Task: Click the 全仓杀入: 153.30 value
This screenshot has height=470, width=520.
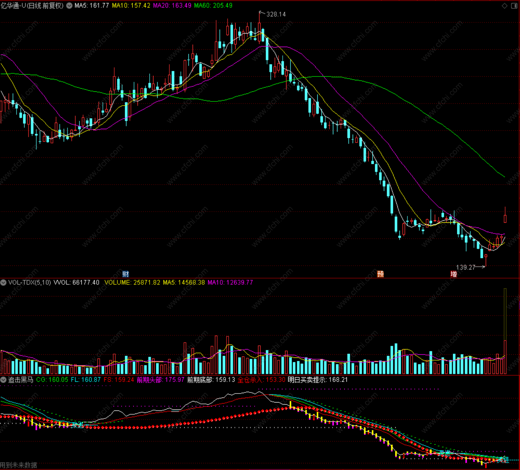Action: coord(262,380)
